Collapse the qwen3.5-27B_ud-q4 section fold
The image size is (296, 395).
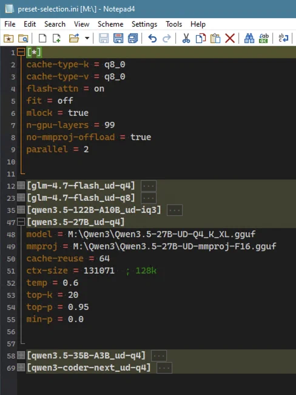(21, 222)
